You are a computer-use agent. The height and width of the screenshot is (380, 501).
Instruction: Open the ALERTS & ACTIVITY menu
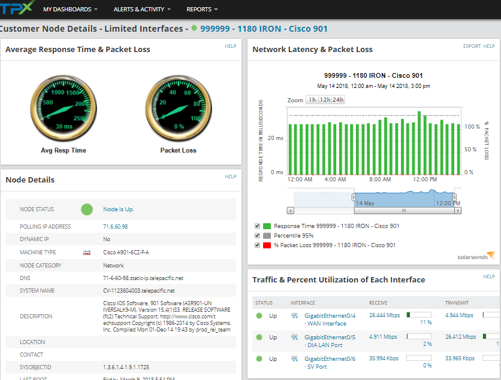click(x=142, y=9)
